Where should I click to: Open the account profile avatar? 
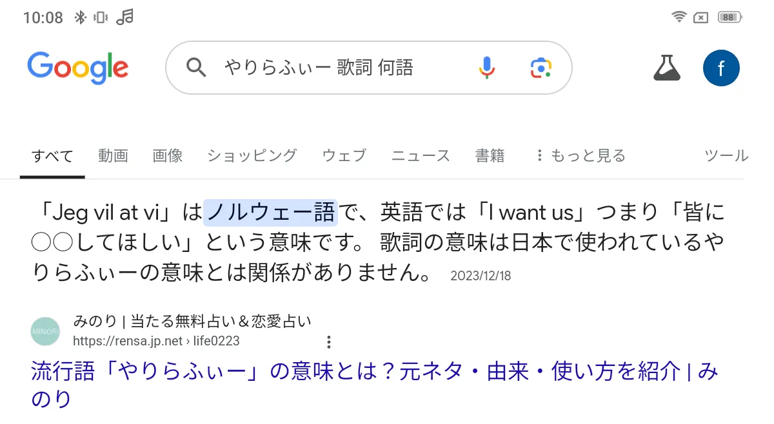click(720, 68)
